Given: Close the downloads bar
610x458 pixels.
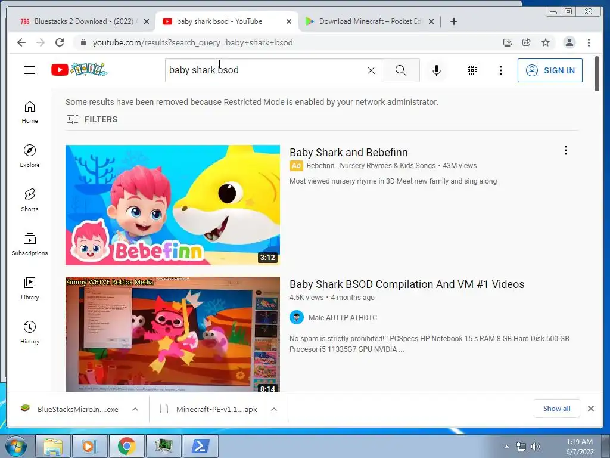Looking at the screenshot, I should click(590, 409).
